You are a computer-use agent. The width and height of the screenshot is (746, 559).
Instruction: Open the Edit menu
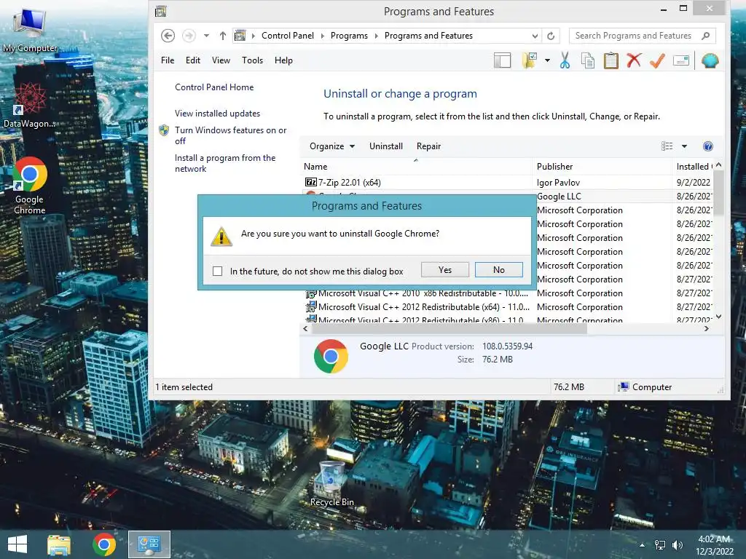192,60
